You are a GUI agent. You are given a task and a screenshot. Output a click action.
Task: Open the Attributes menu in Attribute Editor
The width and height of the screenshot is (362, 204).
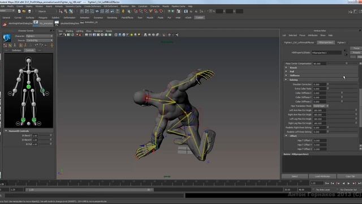pyautogui.click(x=313, y=35)
